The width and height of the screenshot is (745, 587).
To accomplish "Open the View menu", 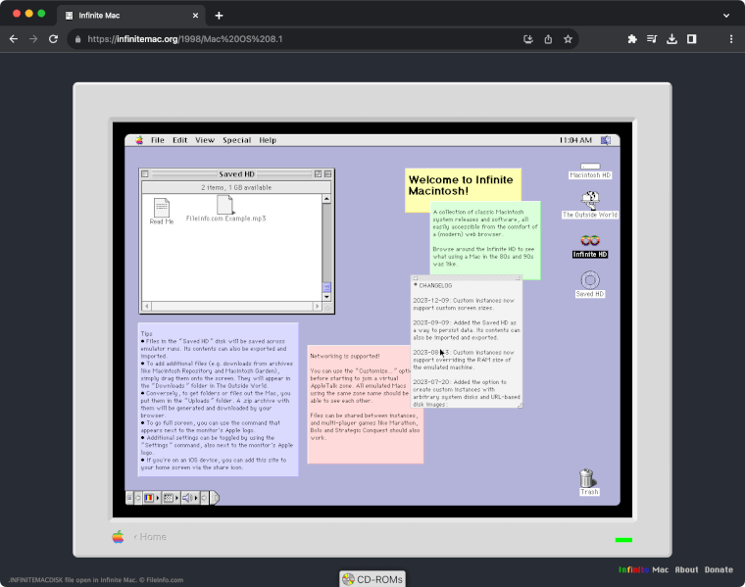I will 204,140.
